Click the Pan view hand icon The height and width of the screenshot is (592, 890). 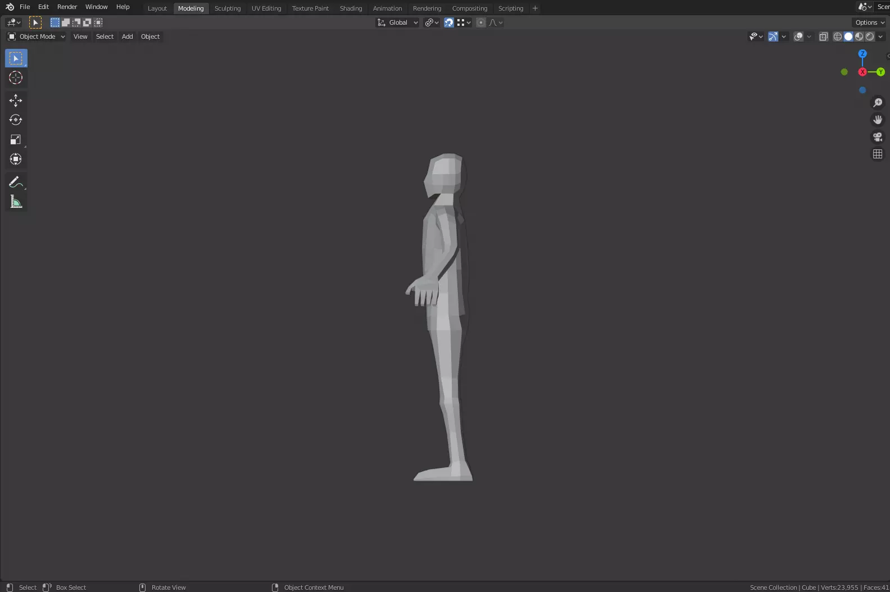pyautogui.click(x=878, y=120)
